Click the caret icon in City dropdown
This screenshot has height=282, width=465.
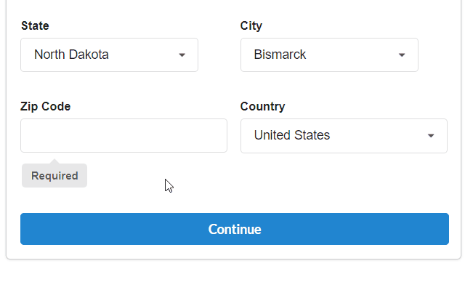click(x=402, y=55)
